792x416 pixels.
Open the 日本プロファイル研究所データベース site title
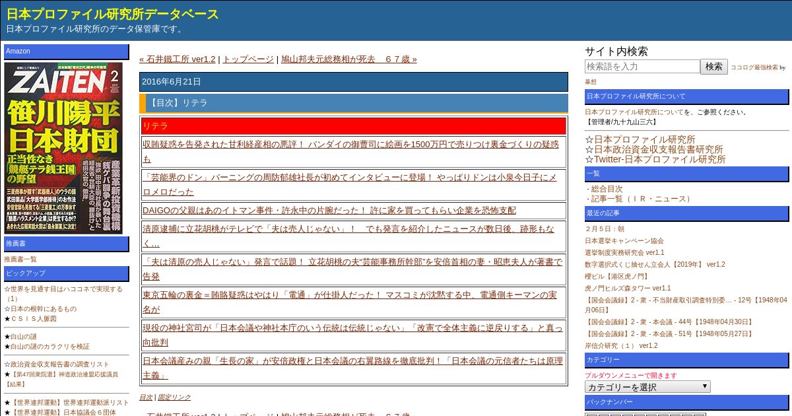coord(113,15)
